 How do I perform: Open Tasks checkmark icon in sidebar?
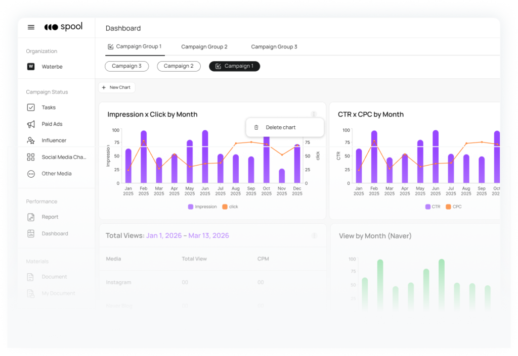point(31,108)
